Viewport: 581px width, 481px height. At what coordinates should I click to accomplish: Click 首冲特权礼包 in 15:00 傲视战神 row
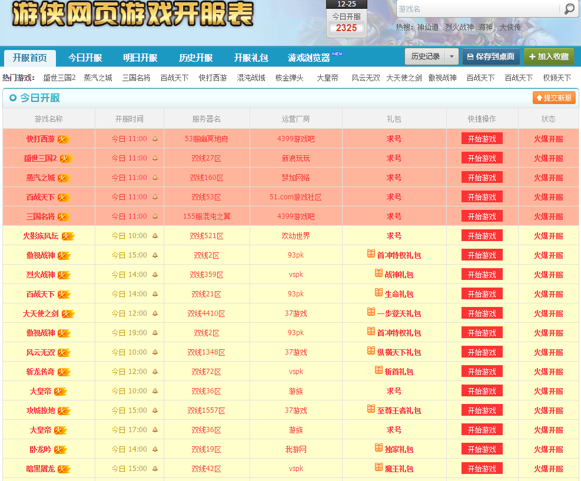tap(399, 255)
